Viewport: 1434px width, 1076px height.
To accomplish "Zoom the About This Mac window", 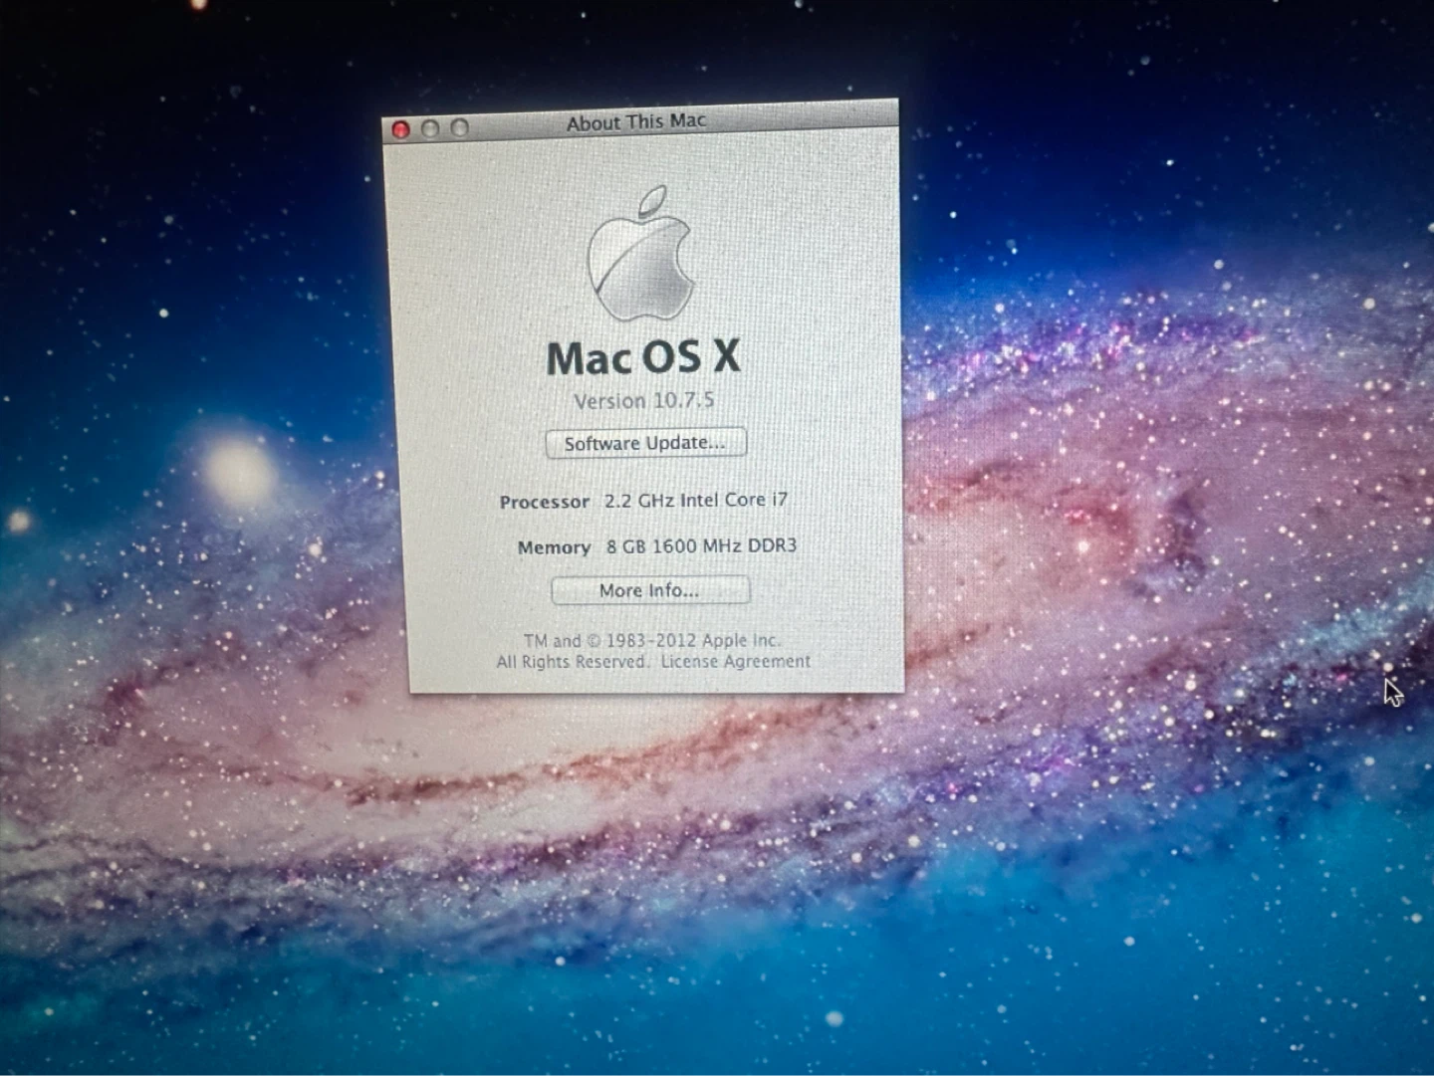I will coord(459,127).
